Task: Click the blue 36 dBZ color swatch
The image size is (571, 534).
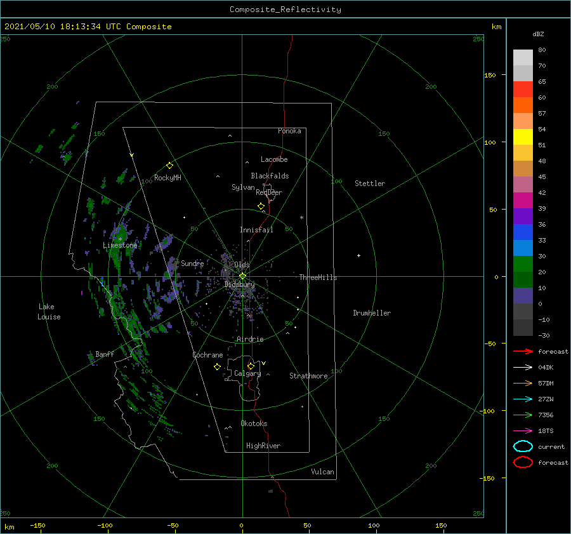Action: (523, 232)
